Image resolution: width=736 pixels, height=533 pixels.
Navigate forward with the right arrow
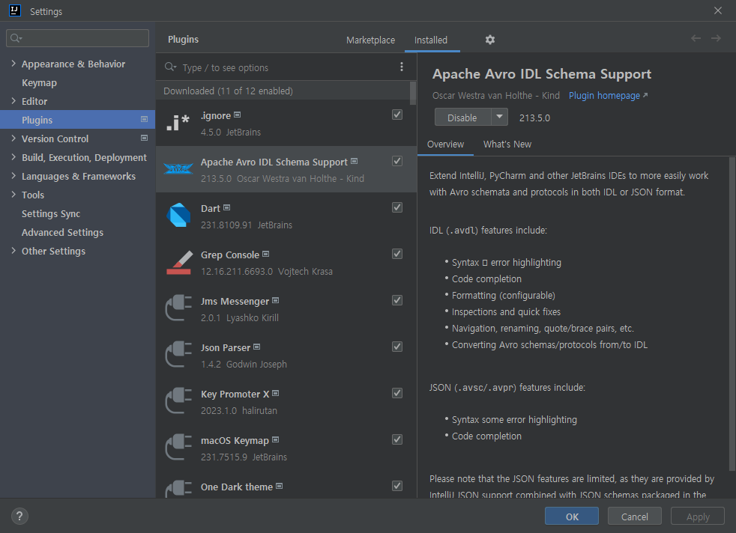(716, 38)
